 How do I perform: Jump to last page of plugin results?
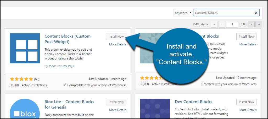pos(259,24)
